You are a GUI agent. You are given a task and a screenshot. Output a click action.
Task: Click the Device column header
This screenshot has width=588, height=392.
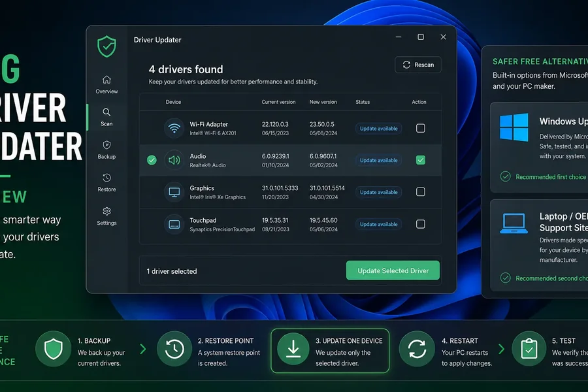point(173,102)
